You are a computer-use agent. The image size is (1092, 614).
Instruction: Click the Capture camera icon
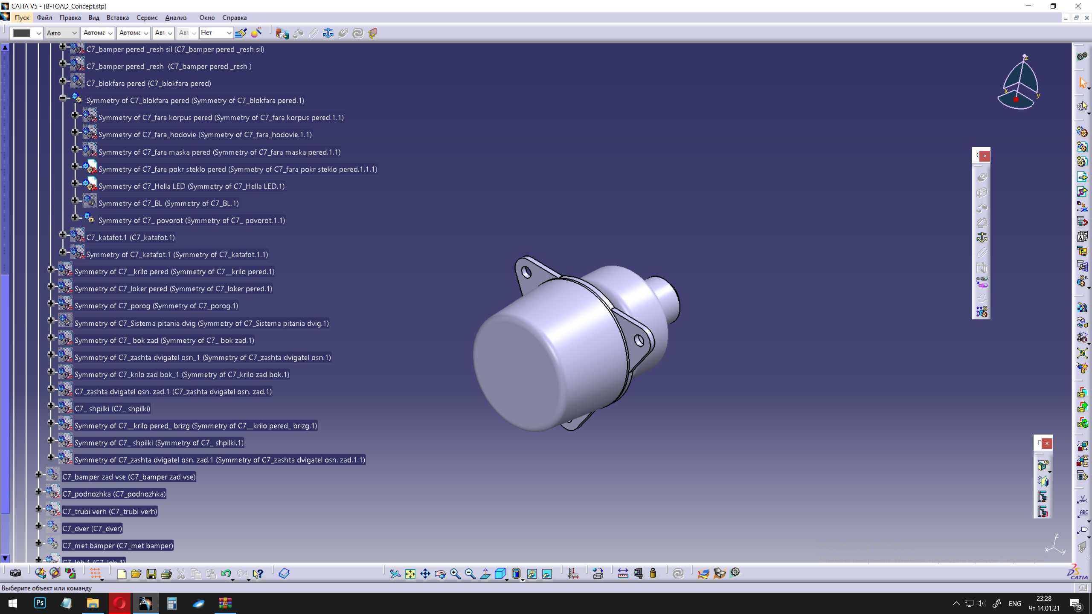(15, 573)
